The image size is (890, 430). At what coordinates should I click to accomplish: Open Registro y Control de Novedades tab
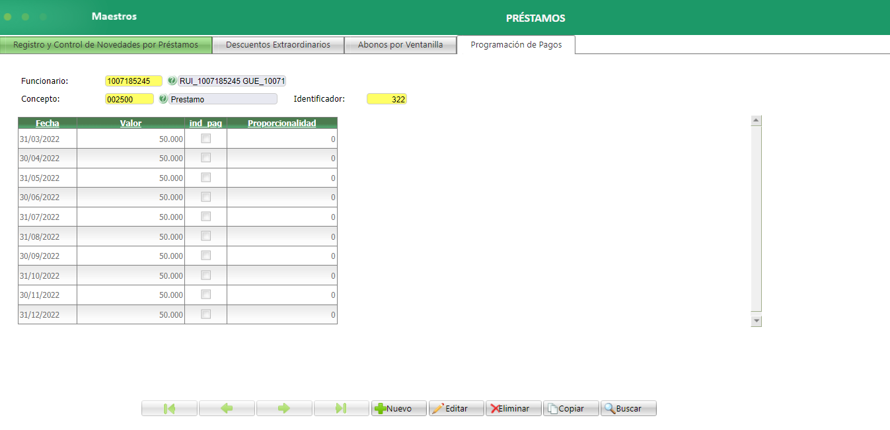106,45
